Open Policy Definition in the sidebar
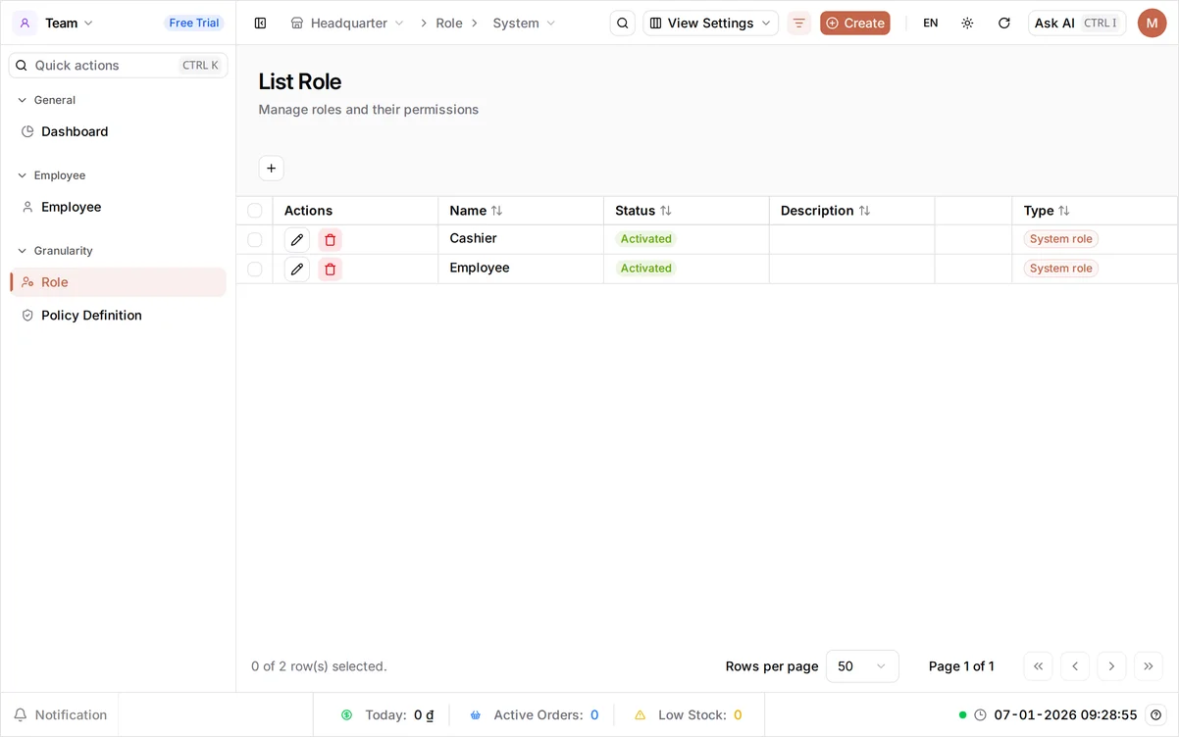Image resolution: width=1179 pixels, height=737 pixels. click(118, 316)
